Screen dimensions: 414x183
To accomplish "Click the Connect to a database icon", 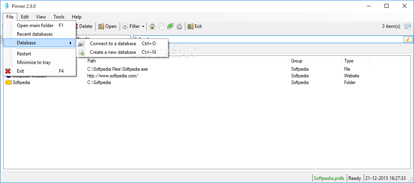I will pyautogui.click(x=81, y=44).
